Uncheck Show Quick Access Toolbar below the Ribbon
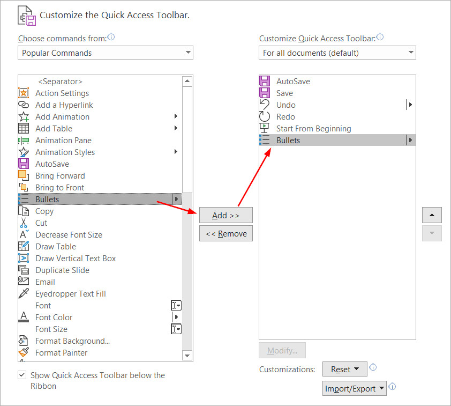This screenshot has height=406, width=451. tap(22, 375)
